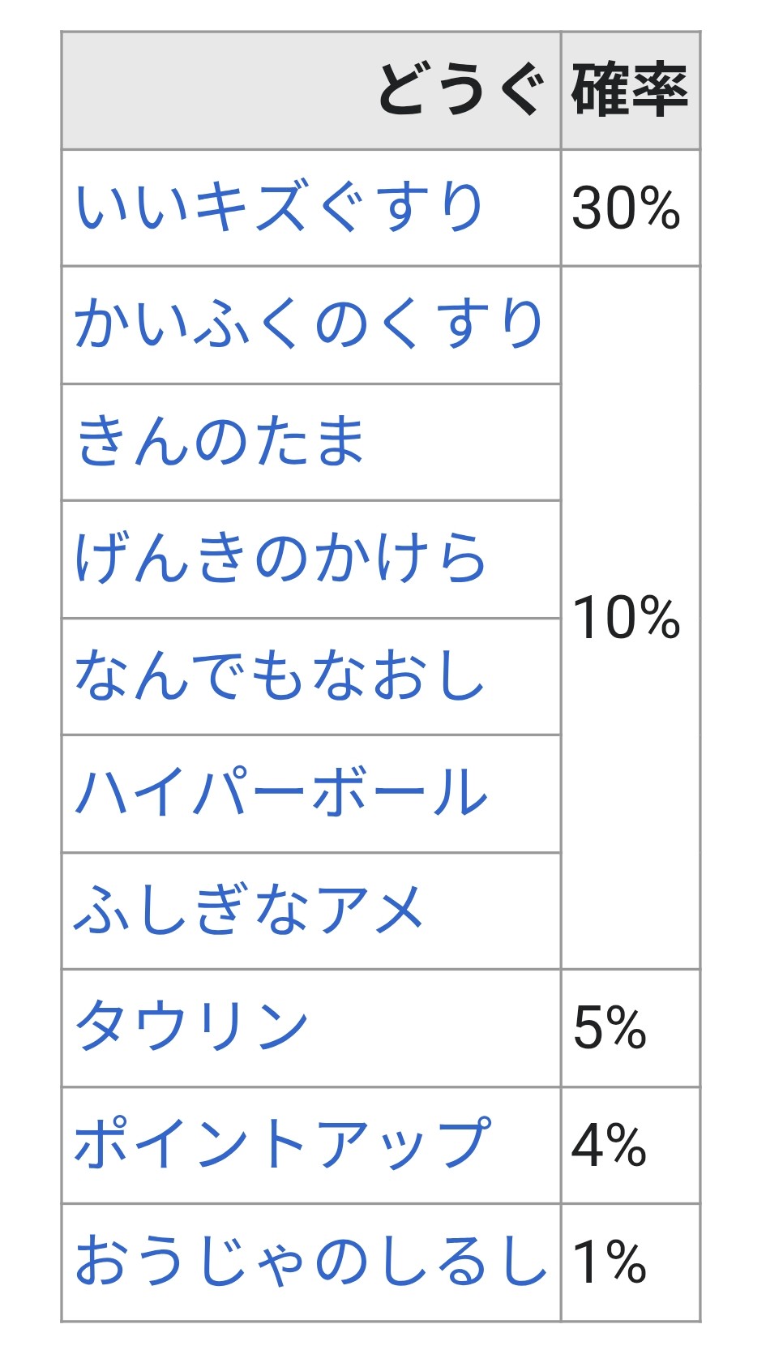Click the 4% probability cell
This screenshot has height=1350, width=783.
[x=610, y=1145]
